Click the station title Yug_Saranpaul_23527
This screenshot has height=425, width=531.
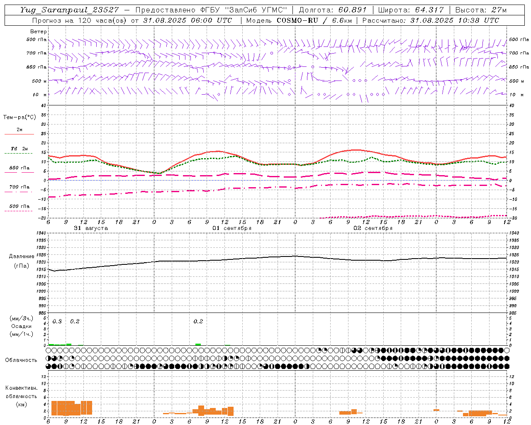coord(70,10)
